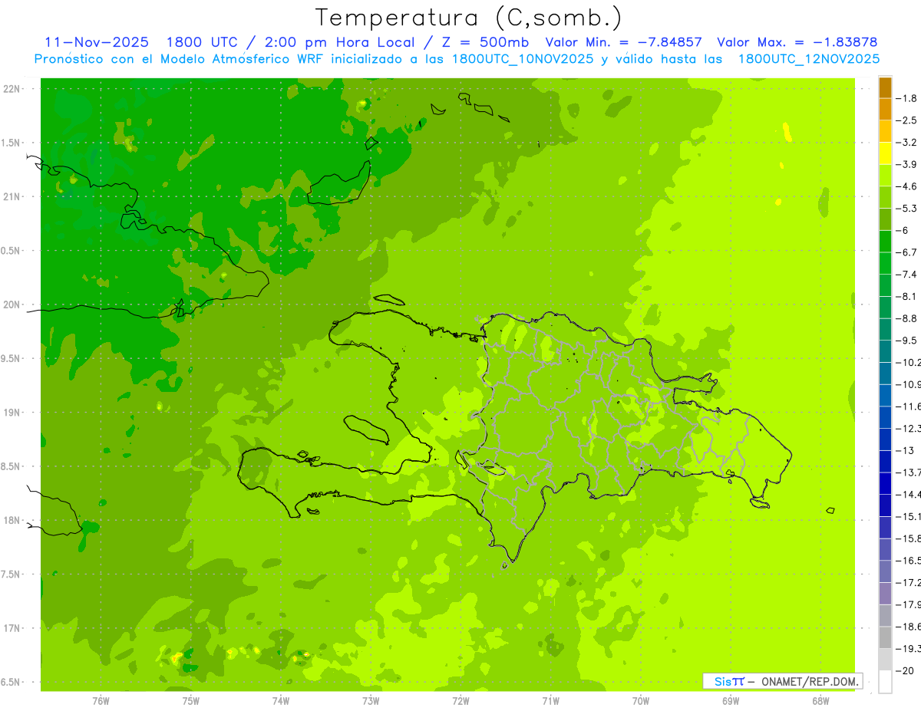Click the '-6.7' colorbar value
Viewport: 921px width, 711px height.
[x=906, y=252]
